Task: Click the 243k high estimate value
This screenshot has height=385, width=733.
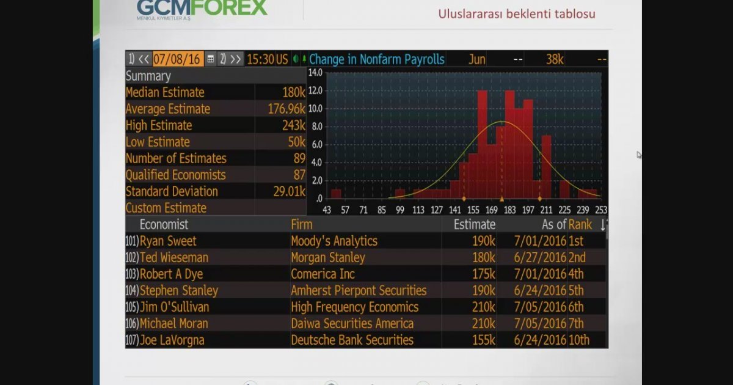Action: point(294,125)
